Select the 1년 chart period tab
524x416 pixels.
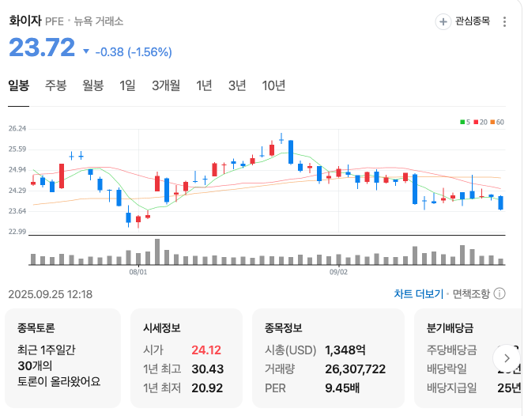(204, 85)
